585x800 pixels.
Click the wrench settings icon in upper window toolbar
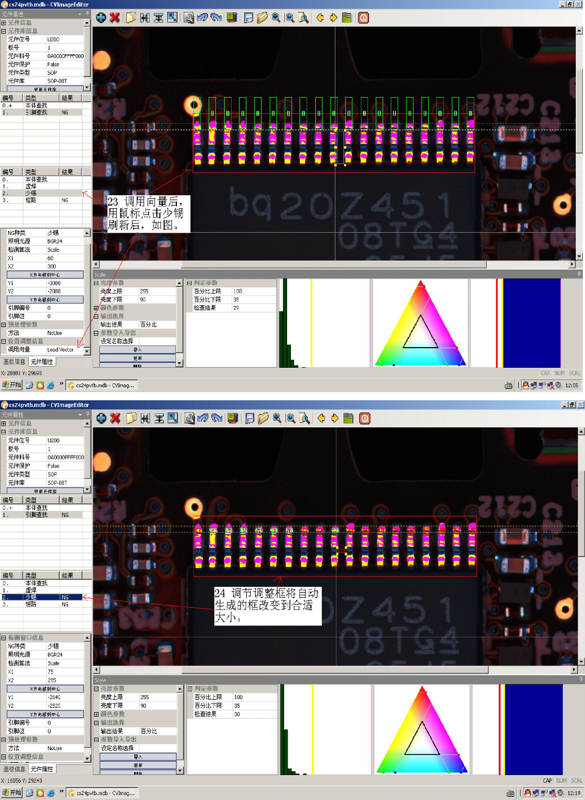(188, 18)
